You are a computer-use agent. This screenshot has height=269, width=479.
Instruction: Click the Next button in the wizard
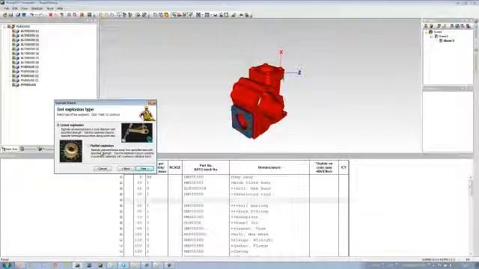click(x=144, y=169)
